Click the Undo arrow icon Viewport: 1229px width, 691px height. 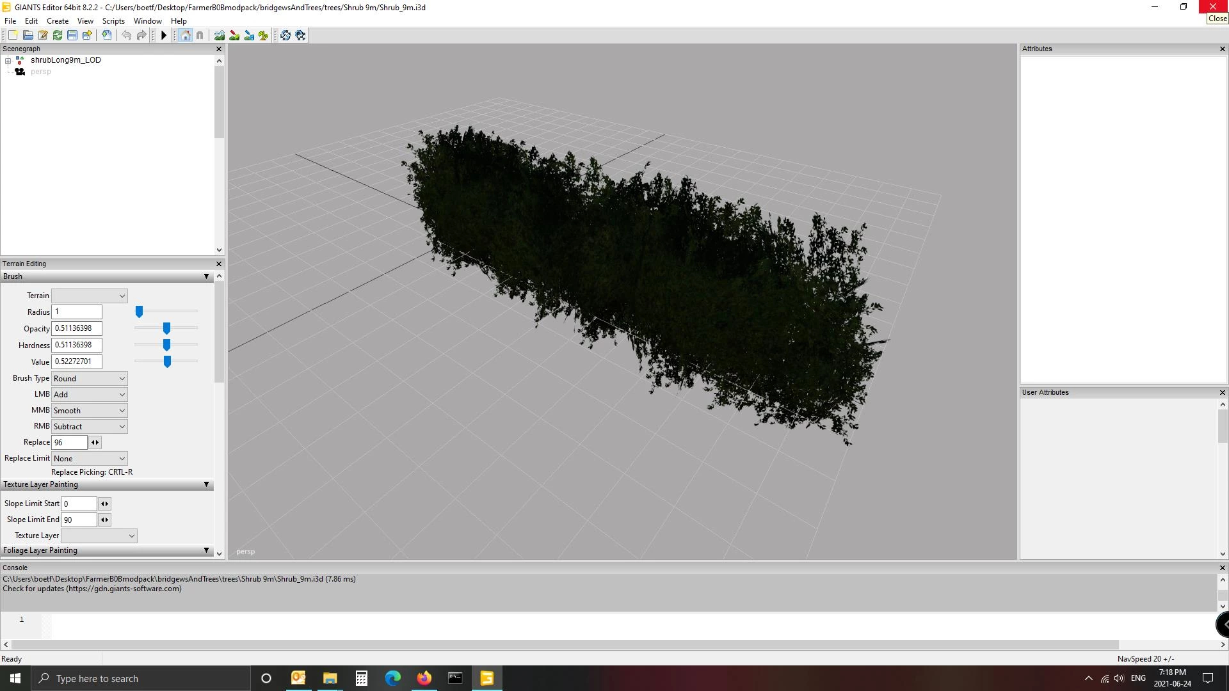(126, 35)
